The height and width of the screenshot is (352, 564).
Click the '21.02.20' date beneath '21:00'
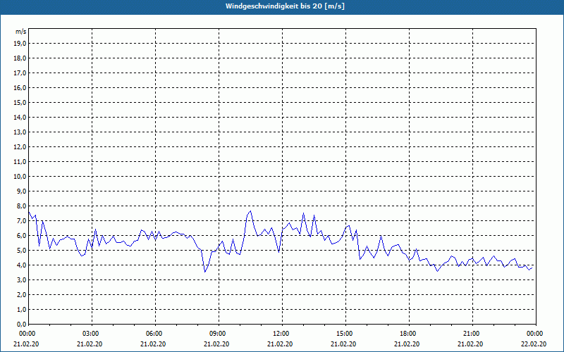(x=470, y=344)
